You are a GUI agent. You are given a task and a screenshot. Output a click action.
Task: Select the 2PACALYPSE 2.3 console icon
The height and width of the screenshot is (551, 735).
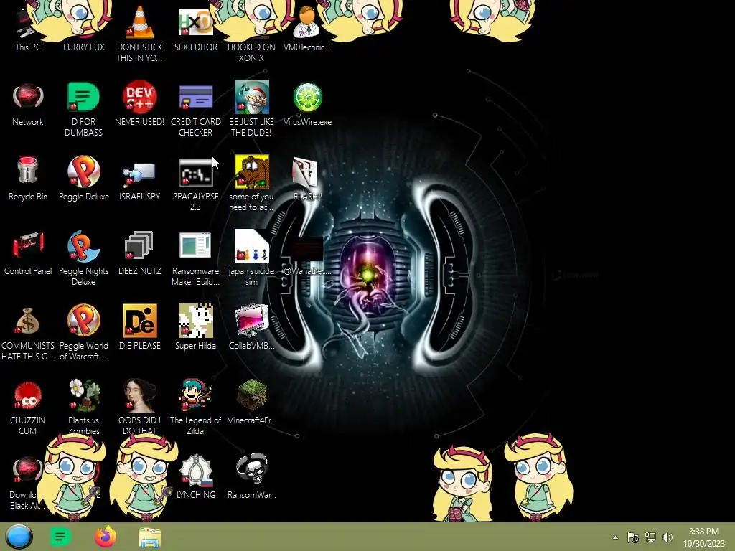[195, 184]
